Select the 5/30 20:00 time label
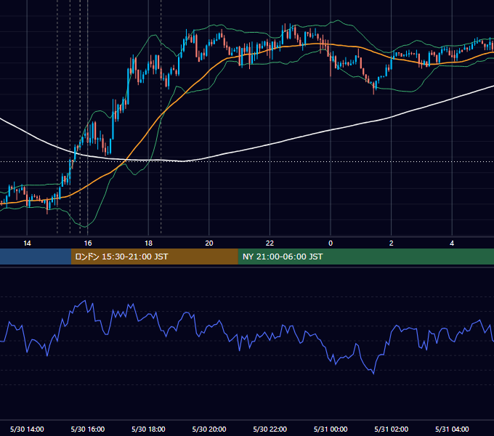Image resolution: width=494 pixels, height=436 pixels. click(209, 429)
